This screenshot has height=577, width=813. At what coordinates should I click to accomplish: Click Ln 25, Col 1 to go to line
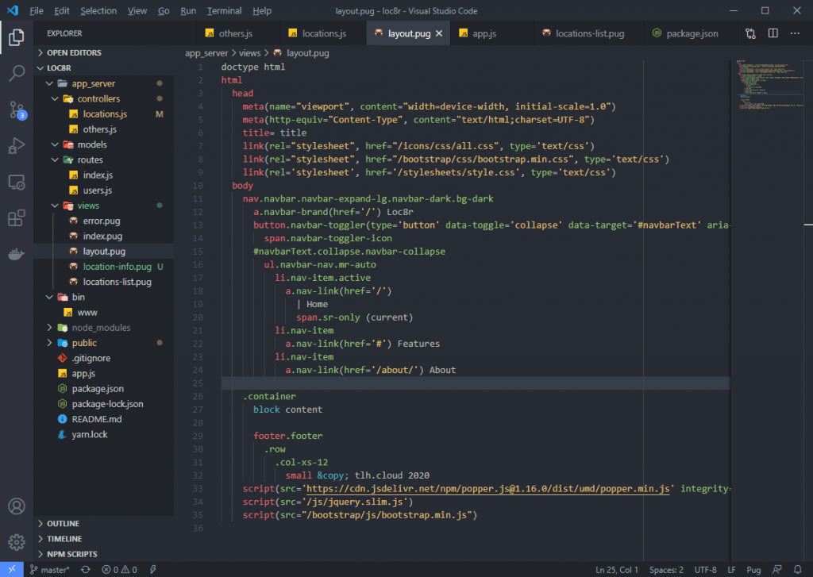tap(616, 569)
